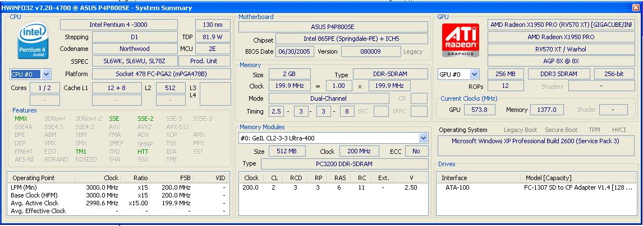Click the MCU value 2E
The height and width of the screenshot is (226, 643).
click(213, 49)
